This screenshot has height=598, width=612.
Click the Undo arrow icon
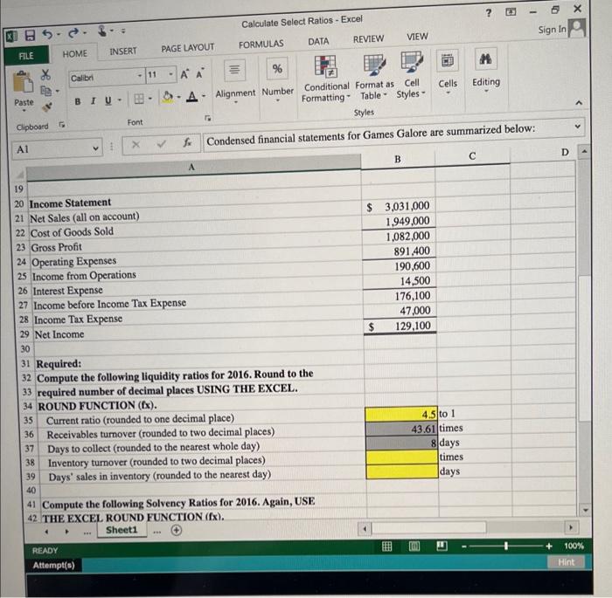(47, 35)
